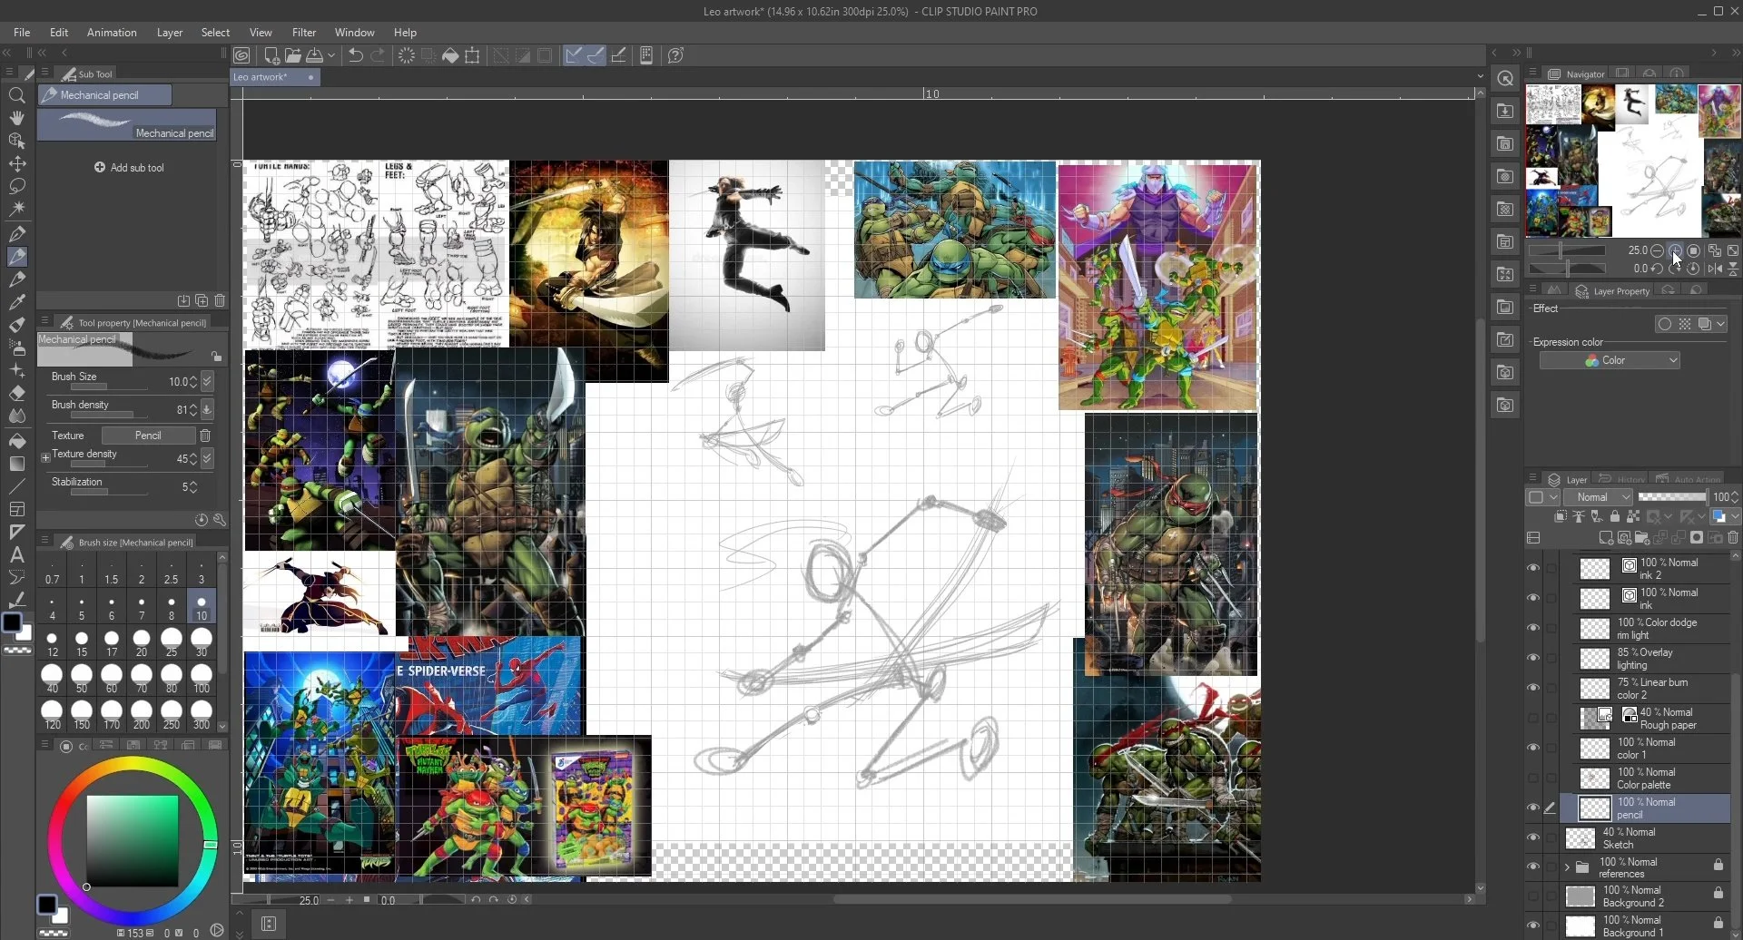This screenshot has width=1743, height=940.
Task: Toggle visibility of the Sketch layer
Action: point(1533,837)
